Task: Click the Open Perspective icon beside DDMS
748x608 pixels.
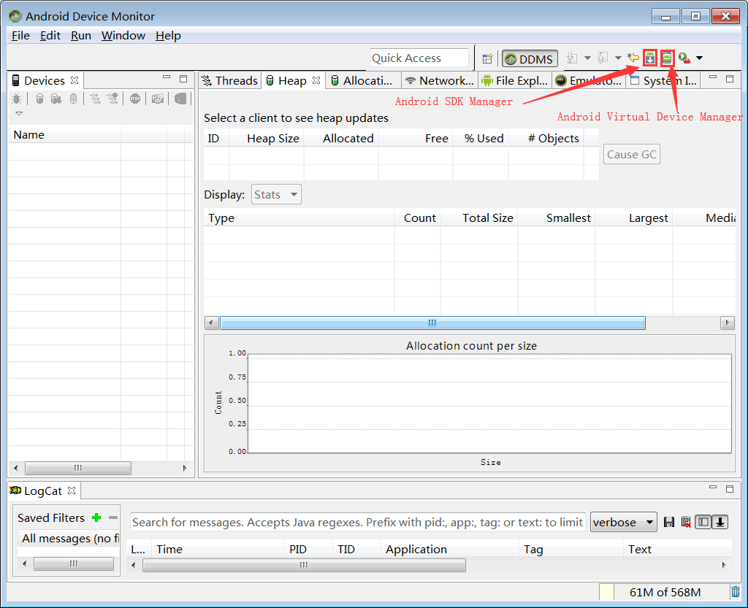Action: tap(487, 58)
